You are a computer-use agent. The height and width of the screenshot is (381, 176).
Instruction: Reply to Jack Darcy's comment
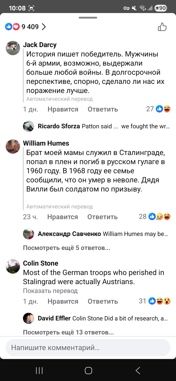coord(103,109)
